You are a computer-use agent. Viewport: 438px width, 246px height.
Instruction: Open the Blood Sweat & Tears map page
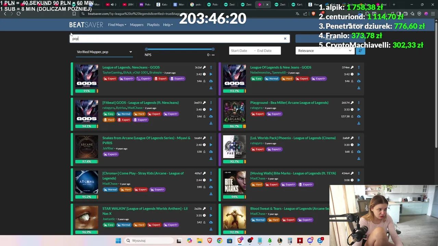[290, 208]
